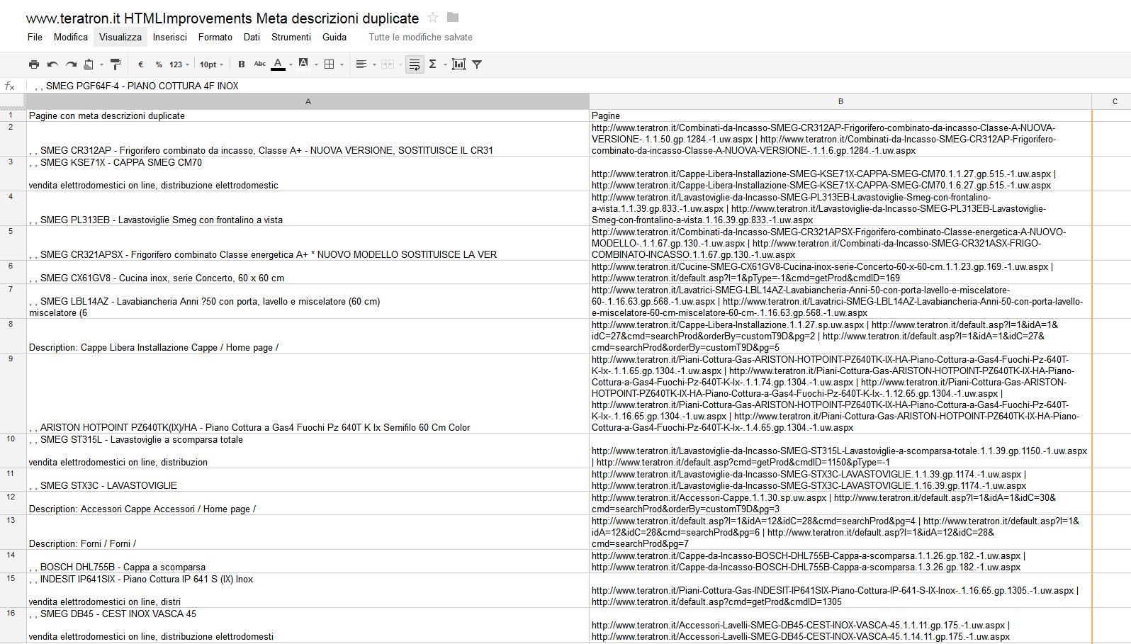Click the folder icon beside the title
This screenshot has width=1131, height=644.
(453, 17)
